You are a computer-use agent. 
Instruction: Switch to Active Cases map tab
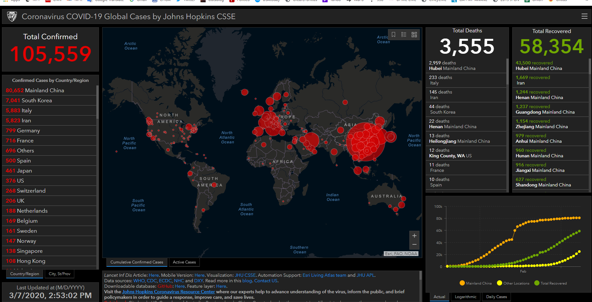click(184, 262)
